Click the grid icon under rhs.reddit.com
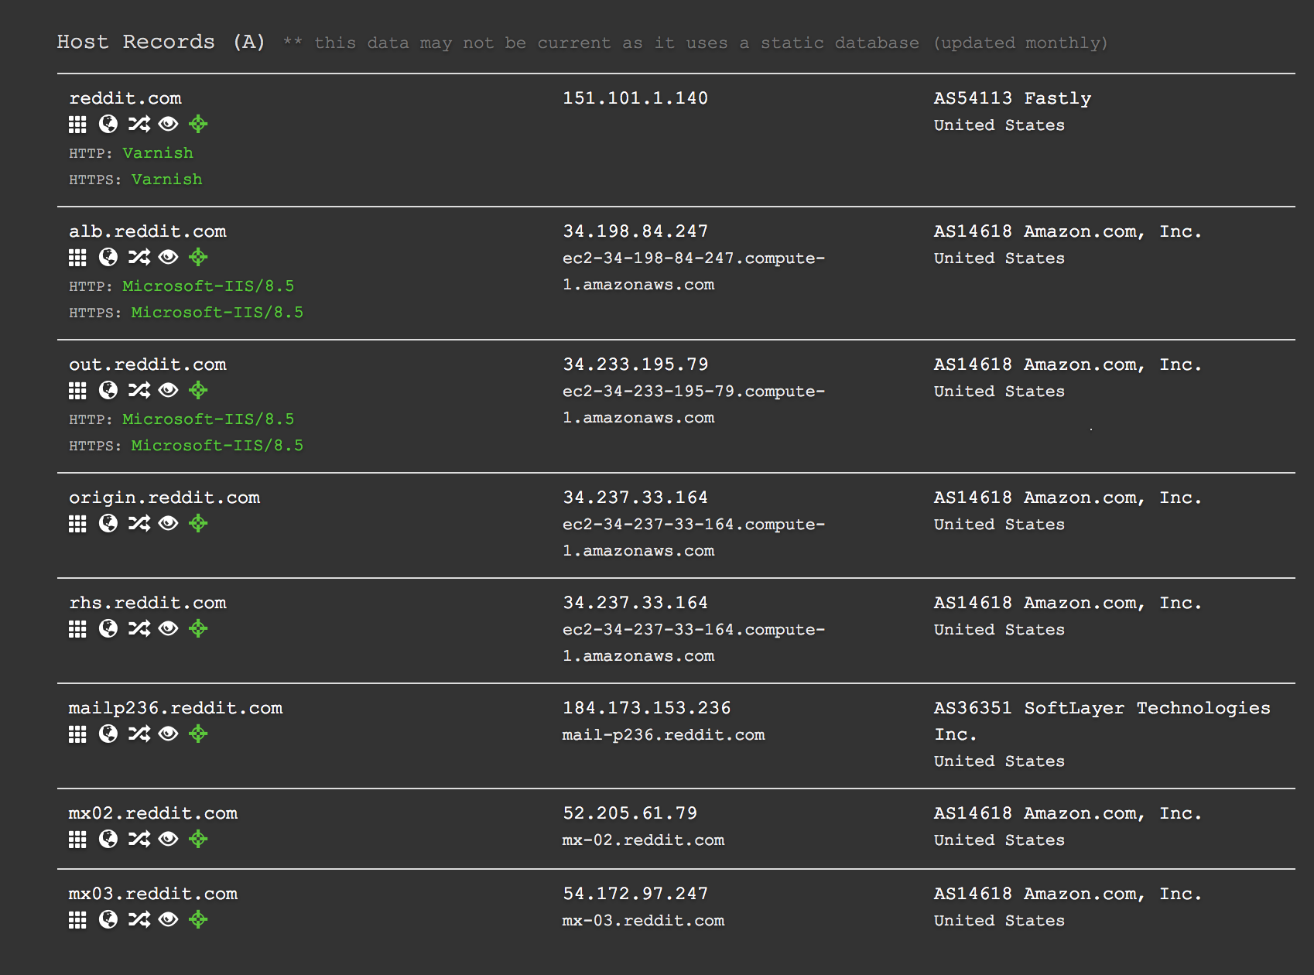1314x975 pixels. point(77,629)
